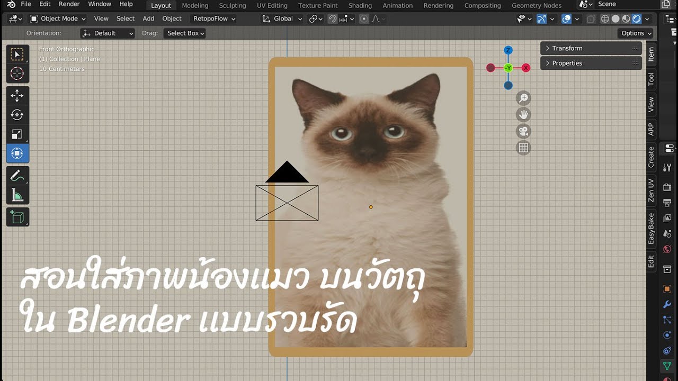Switch to the Modeling workspace tab
This screenshot has width=678, height=381.
point(195,5)
